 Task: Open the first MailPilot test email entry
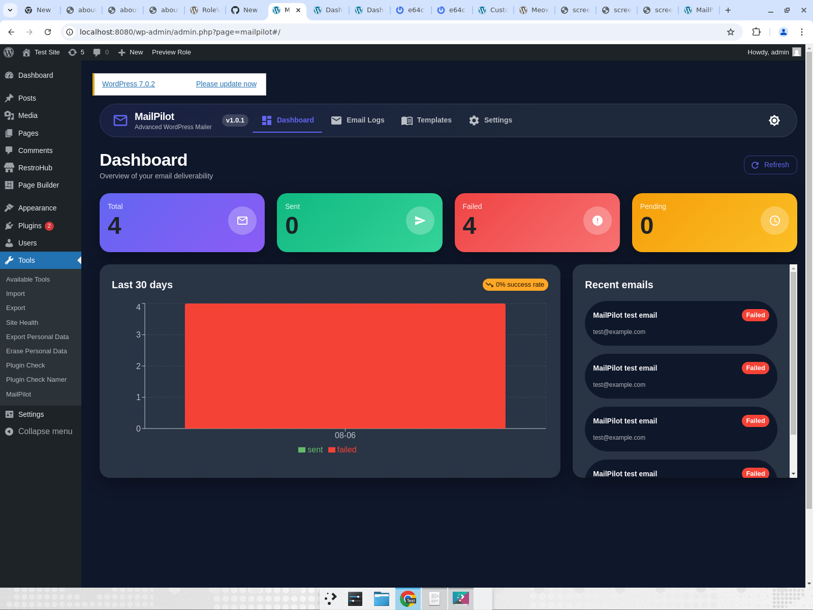click(x=681, y=323)
